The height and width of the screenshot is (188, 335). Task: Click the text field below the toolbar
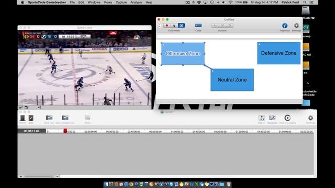(x=229, y=37)
